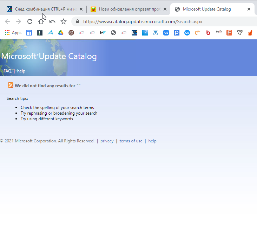Open the red letter b bookmark

click(x=208, y=33)
